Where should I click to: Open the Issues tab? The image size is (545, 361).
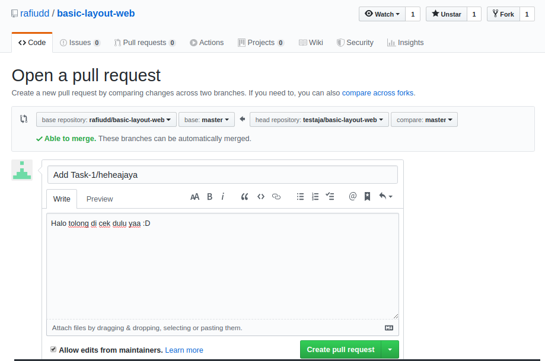80,43
